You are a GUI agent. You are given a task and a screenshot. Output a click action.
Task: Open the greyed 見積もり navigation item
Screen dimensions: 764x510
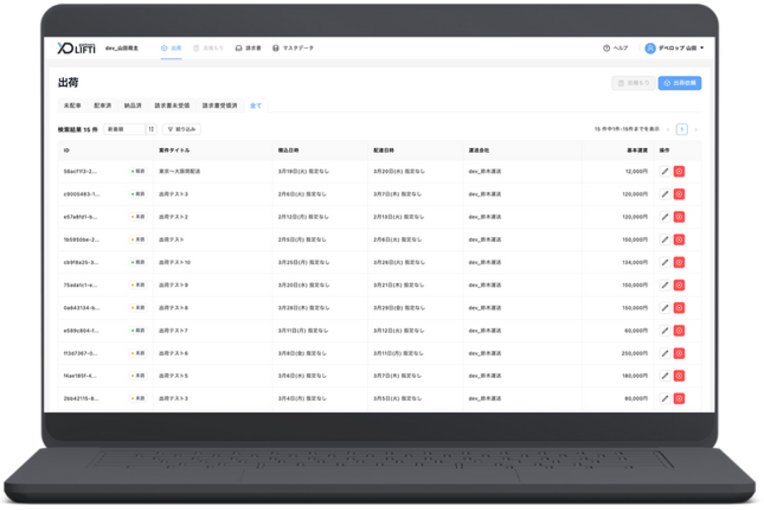point(208,48)
